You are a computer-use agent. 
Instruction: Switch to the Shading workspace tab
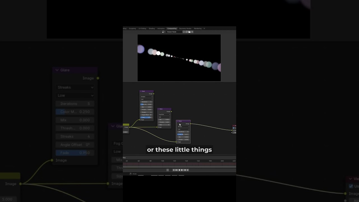pos(152,28)
